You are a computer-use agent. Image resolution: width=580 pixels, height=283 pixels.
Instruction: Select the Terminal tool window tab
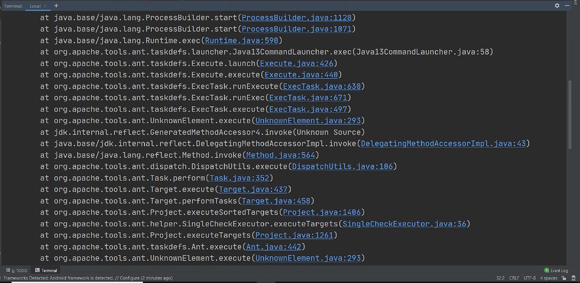47,271
